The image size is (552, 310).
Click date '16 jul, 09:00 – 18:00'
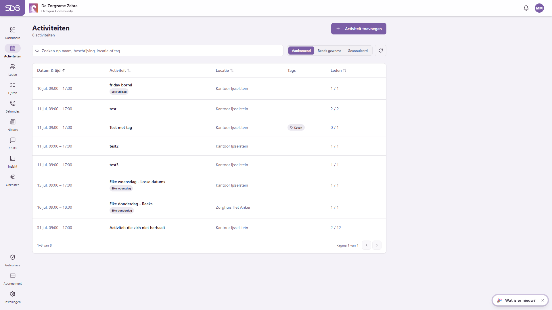pyautogui.click(x=55, y=207)
